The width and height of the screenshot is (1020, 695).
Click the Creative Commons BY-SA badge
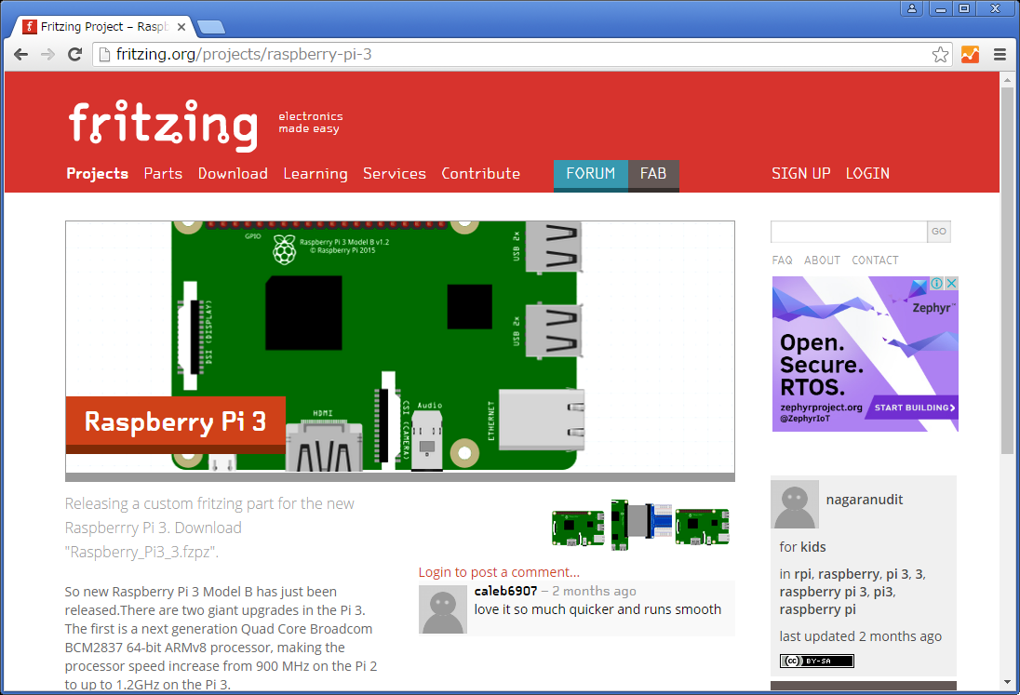pos(816,662)
